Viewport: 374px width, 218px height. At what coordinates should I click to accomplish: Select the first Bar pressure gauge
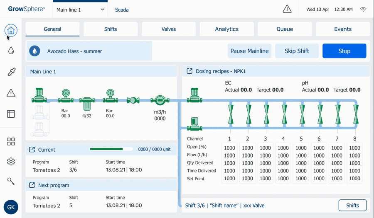pyautogui.click(x=66, y=96)
